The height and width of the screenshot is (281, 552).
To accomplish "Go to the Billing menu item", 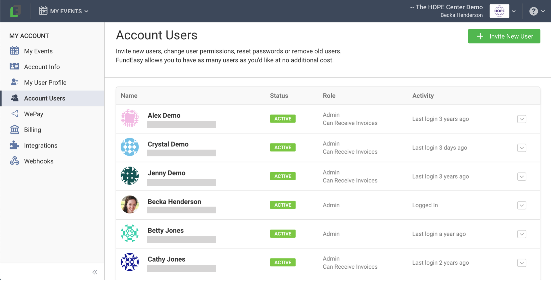I will tap(33, 130).
